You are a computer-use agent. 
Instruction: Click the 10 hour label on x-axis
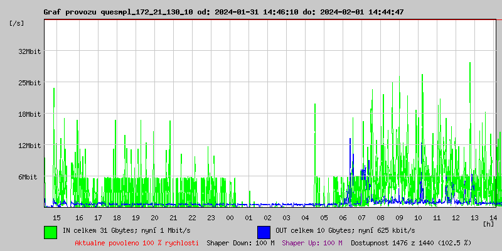pyautogui.click(x=419, y=218)
